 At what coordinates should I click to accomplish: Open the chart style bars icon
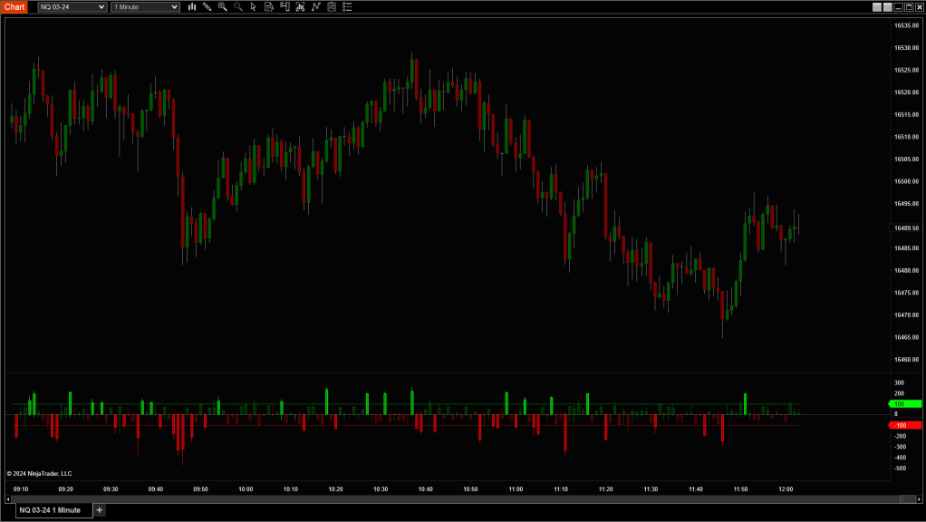click(x=192, y=6)
